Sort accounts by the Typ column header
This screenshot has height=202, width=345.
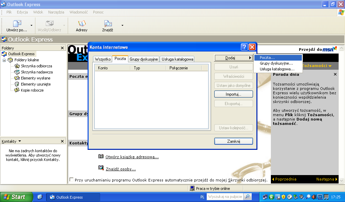point(148,68)
